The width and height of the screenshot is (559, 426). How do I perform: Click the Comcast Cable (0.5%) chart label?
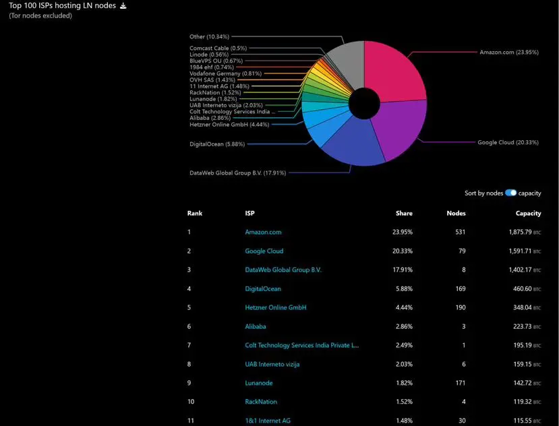click(x=218, y=48)
